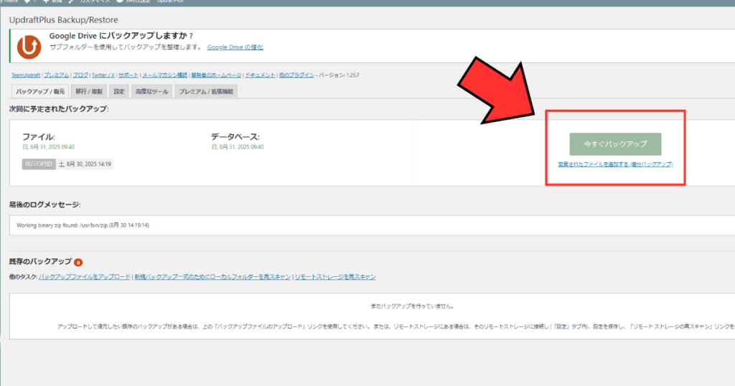Click the TeamUpdraft link
The image size is (735, 386).
click(26, 75)
